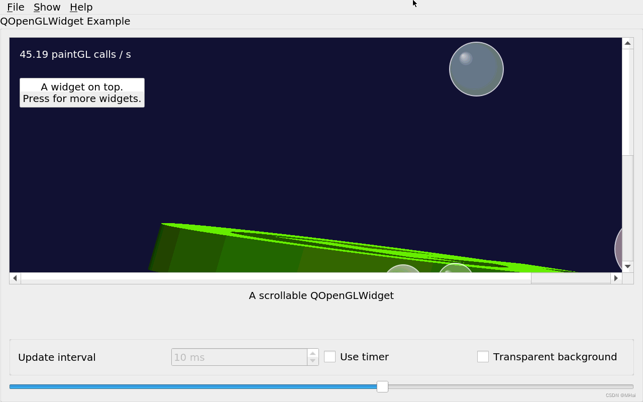Image resolution: width=643 pixels, height=402 pixels.
Task: Click the floating bubble in the OpenGL view
Action: [476, 68]
